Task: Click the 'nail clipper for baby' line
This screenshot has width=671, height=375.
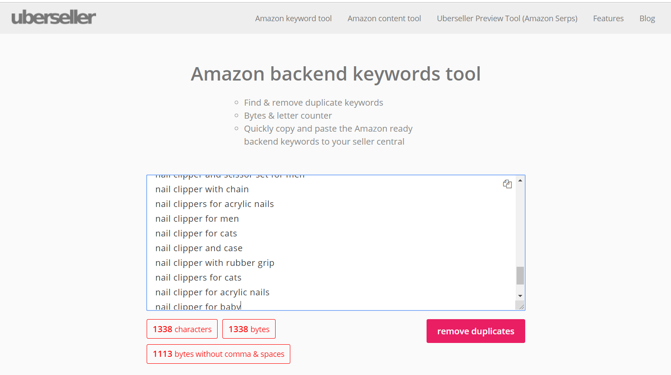Action: pyautogui.click(x=198, y=306)
